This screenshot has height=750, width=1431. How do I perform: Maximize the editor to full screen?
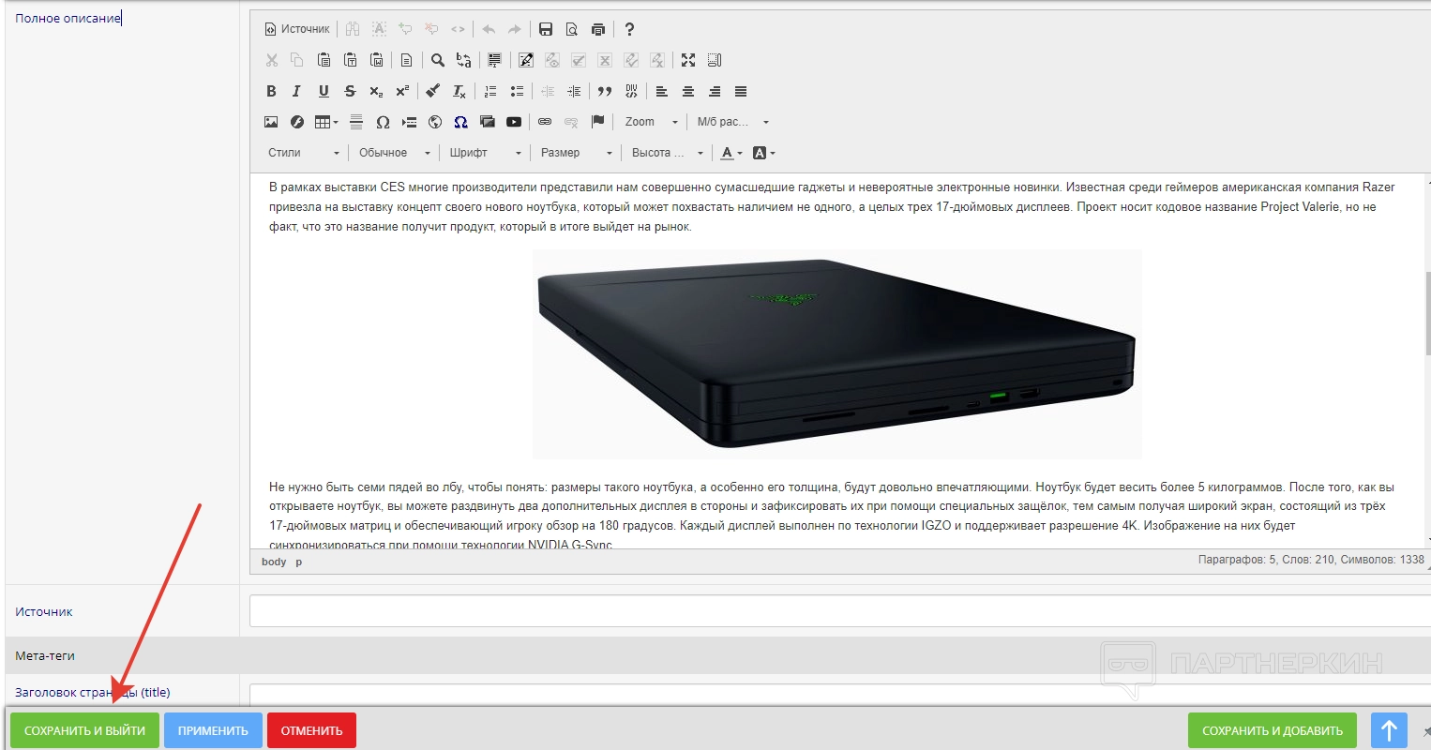[x=688, y=60]
